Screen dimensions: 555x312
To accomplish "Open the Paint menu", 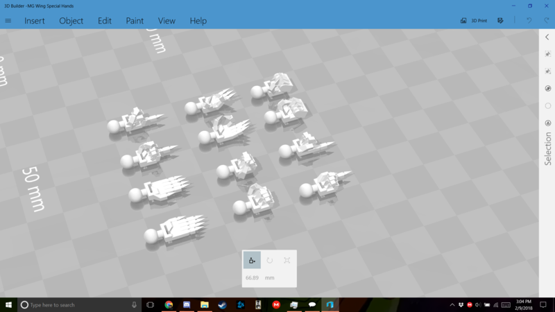I will tap(135, 21).
